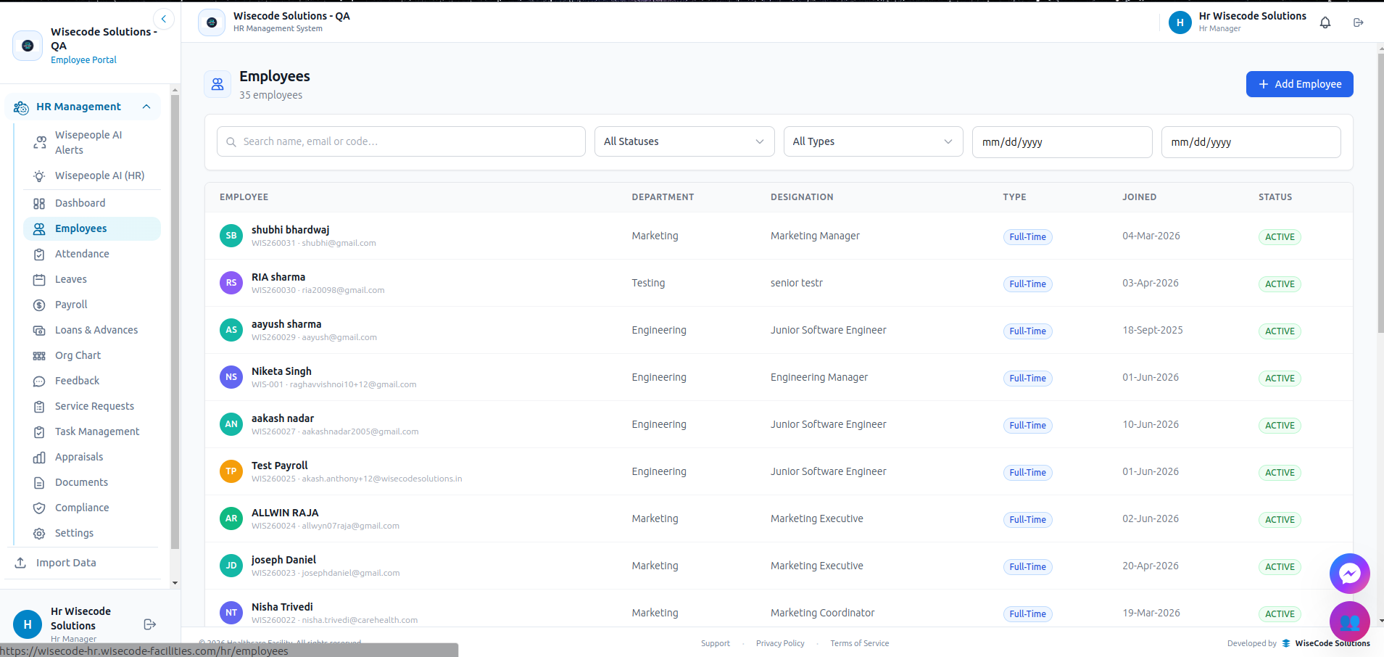The width and height of the screenshot is (1384, 657).
Task: Click the AS avatar for aayush sharma
Action: [231, 330]
